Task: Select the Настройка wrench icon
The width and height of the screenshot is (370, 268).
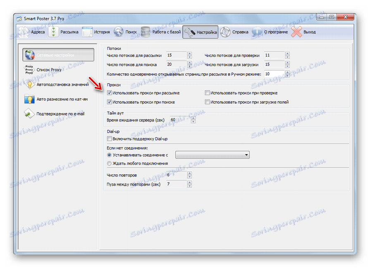Action: (189, 32)
